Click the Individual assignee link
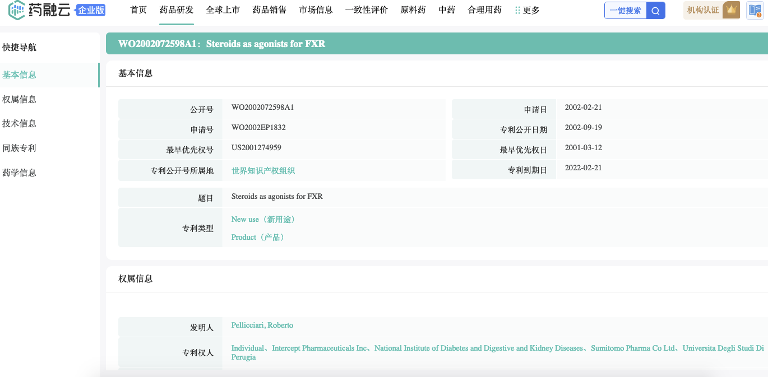This screenshot has width=768, height=377. tap(248, 348)
